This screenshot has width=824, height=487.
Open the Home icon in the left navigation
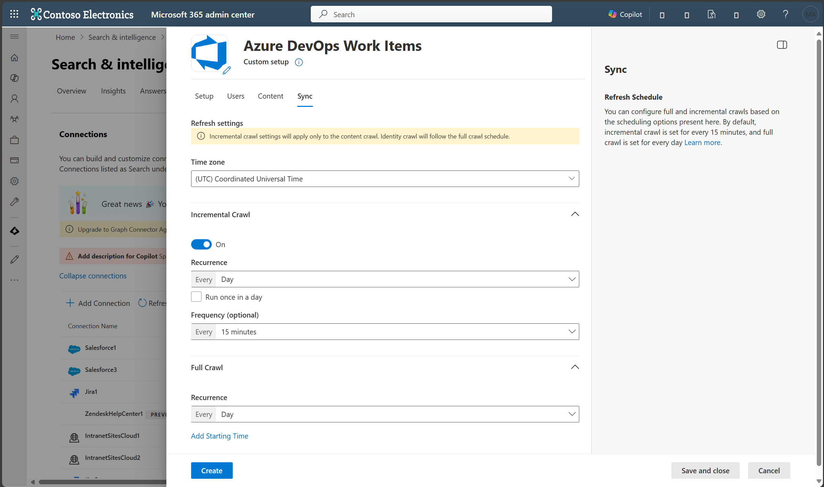tap(14, 57)
